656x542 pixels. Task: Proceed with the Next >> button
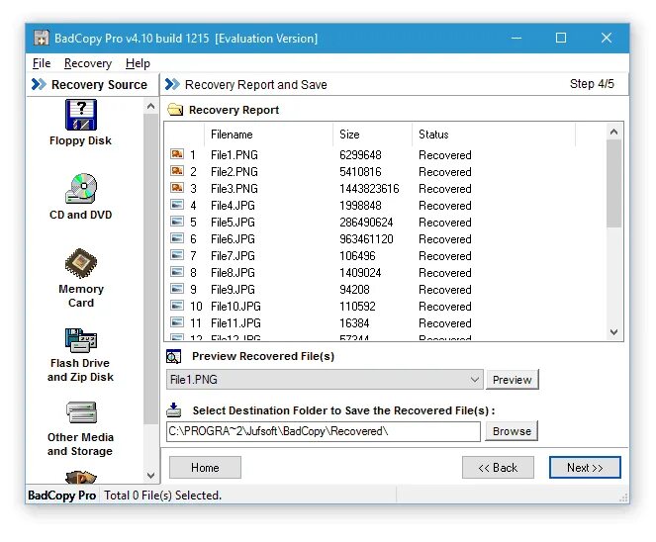pos(585,467)
